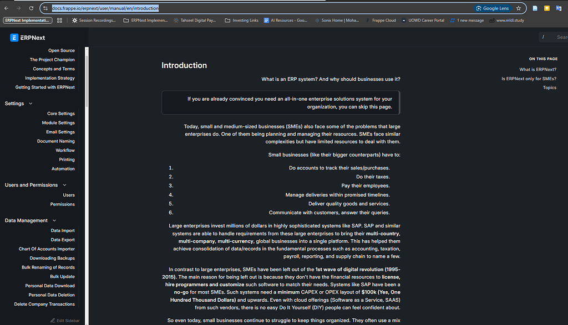This screenshot has height=325, width=568.
Task: Open the AI Resources bookmark
Action: tap(286, 20)
